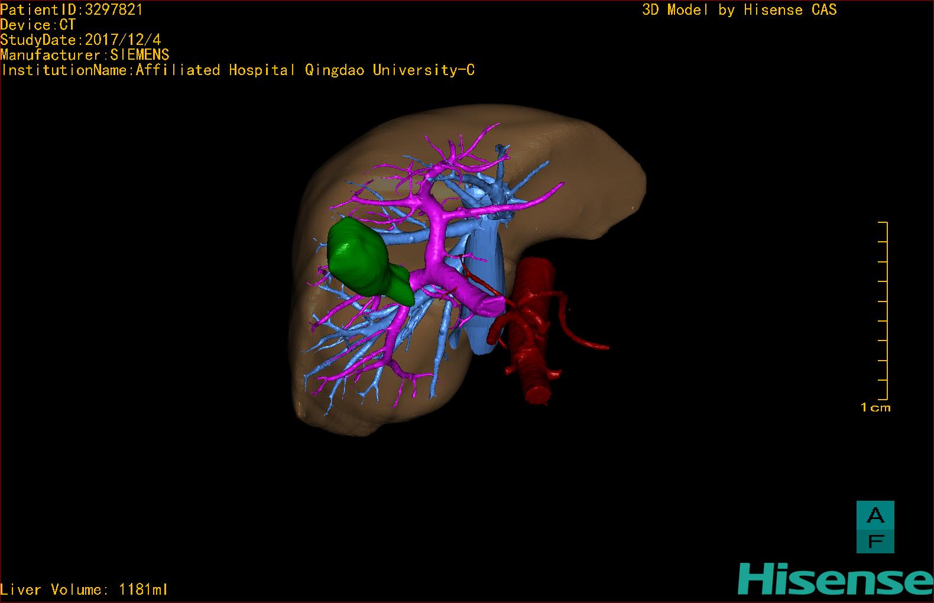
Task: Click the Manufacturer:SIEMENS text
Action: pos(85,55)
